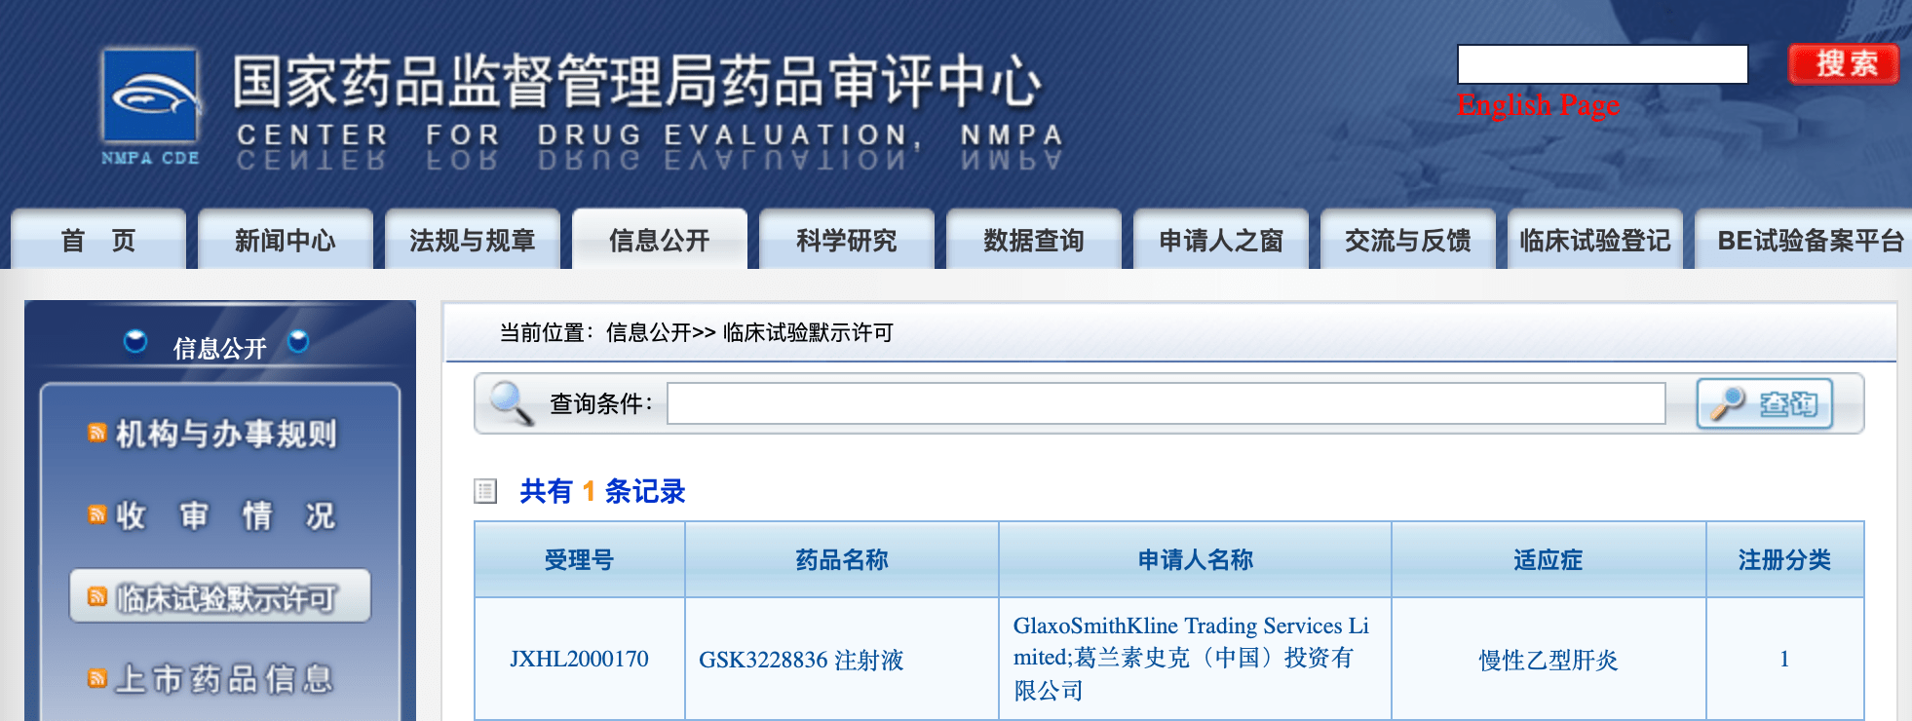1912x721 pixels.
Task: Click the RSS icon beside 机构与办事规则
Action: (x=97, y=433)
